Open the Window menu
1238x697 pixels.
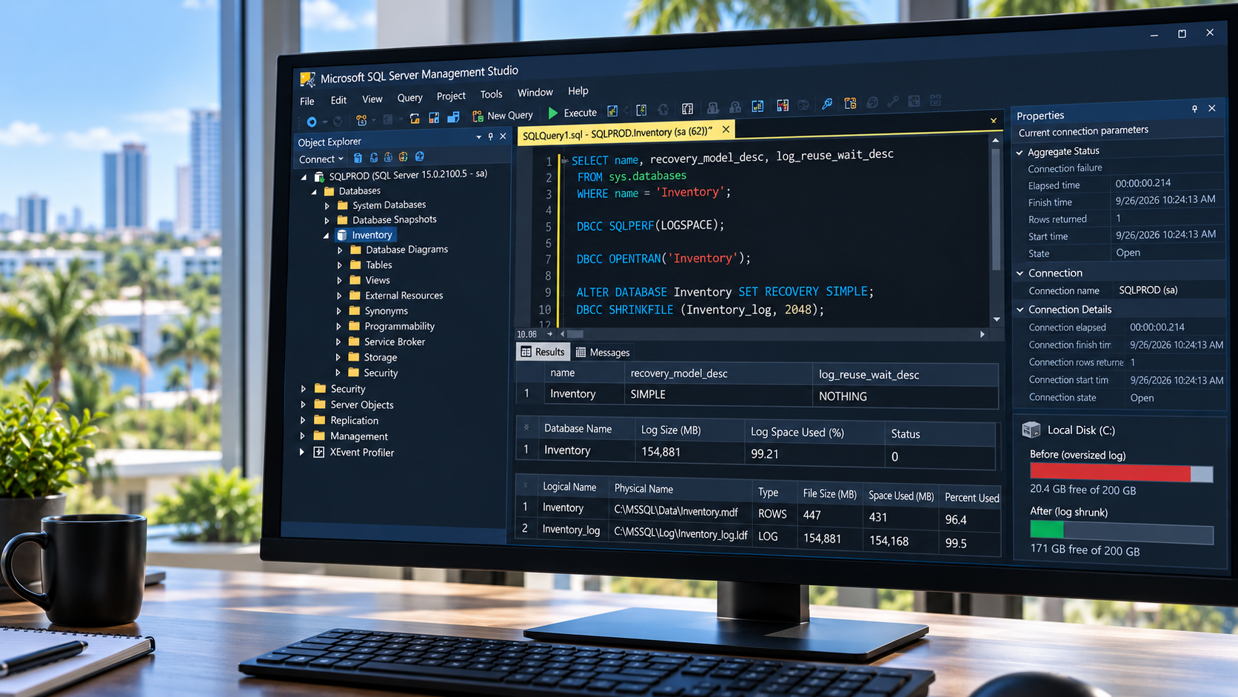click(535, 93)
